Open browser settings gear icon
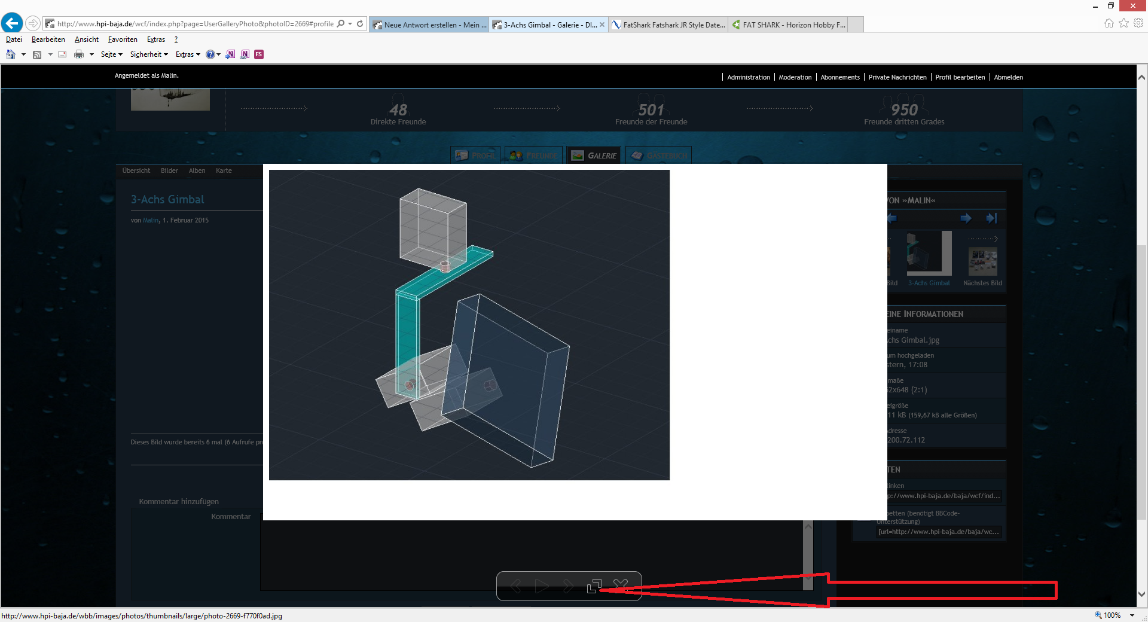 pyautogui.click(x=1138, y=23)
